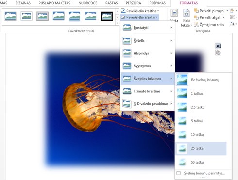Screen dimensions: 238x180
Task: Choose 50 taškų soft edge
Action: coord(201,162)
